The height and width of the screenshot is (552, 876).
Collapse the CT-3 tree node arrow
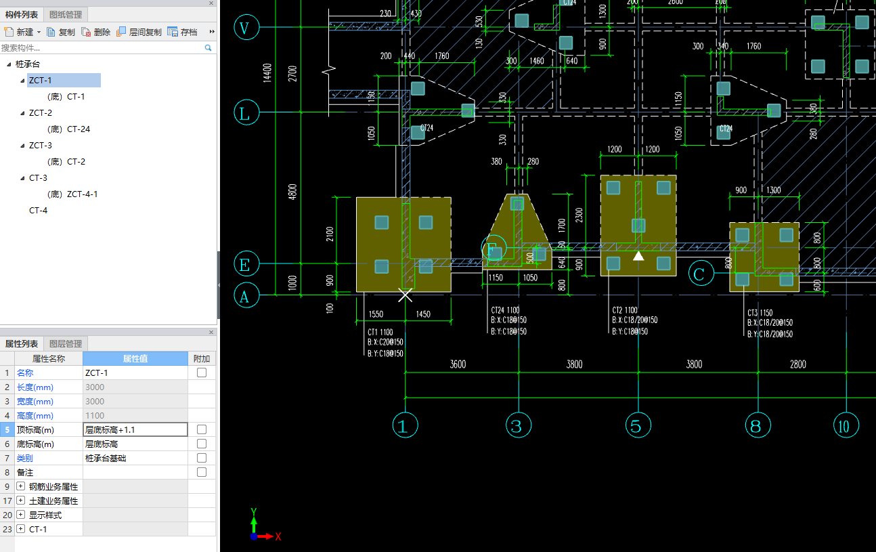tap(22, 178)
